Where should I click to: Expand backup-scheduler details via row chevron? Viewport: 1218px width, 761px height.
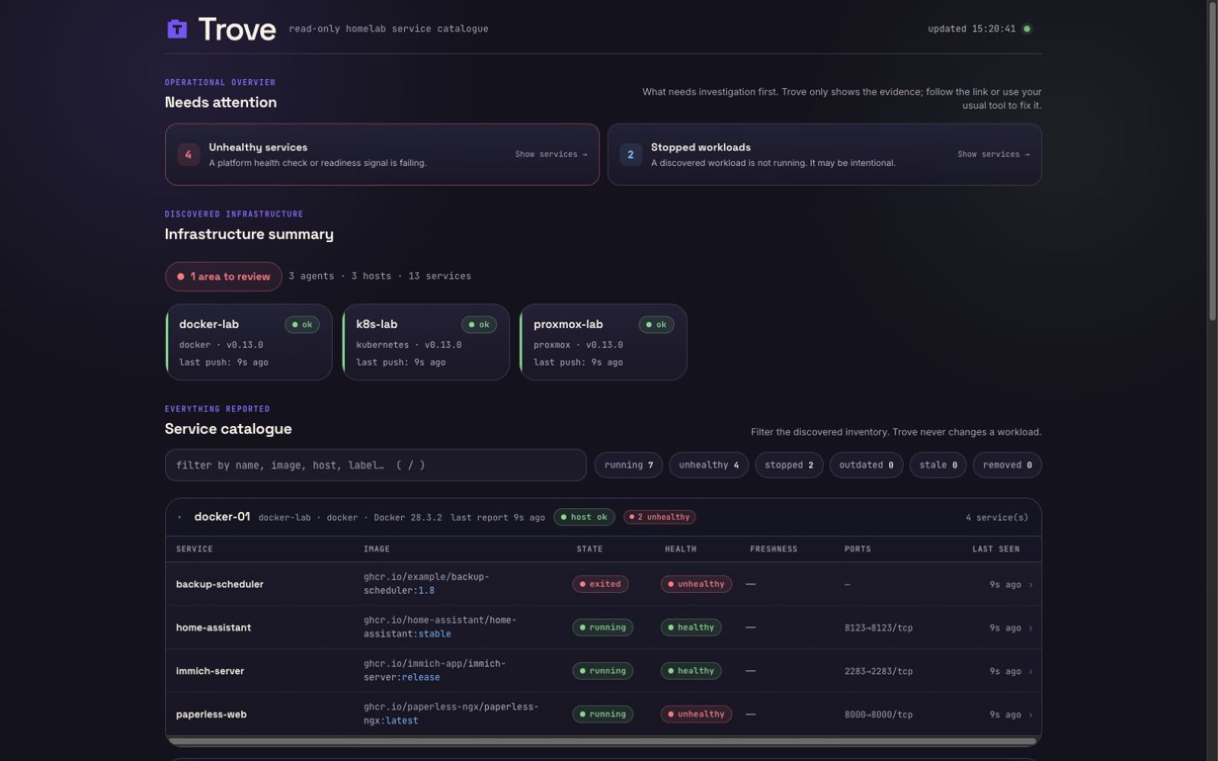(1031, 585)
